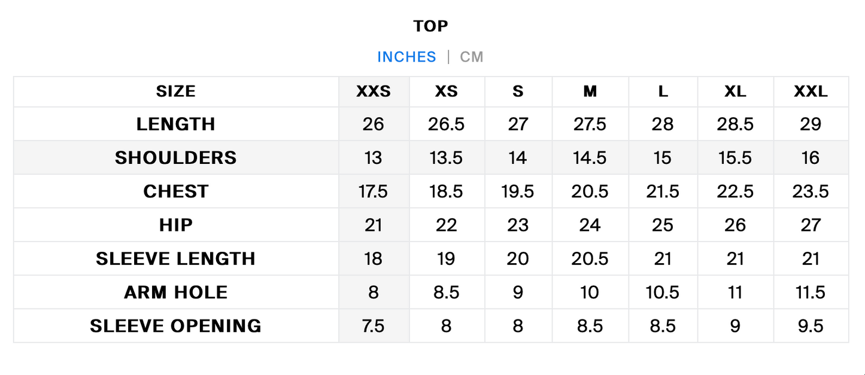Image resolution: width=865 pixels, height=375 pixels.
Task: Select the SLEEVE LENGTH row label
Action: click(x=176, y=258)
